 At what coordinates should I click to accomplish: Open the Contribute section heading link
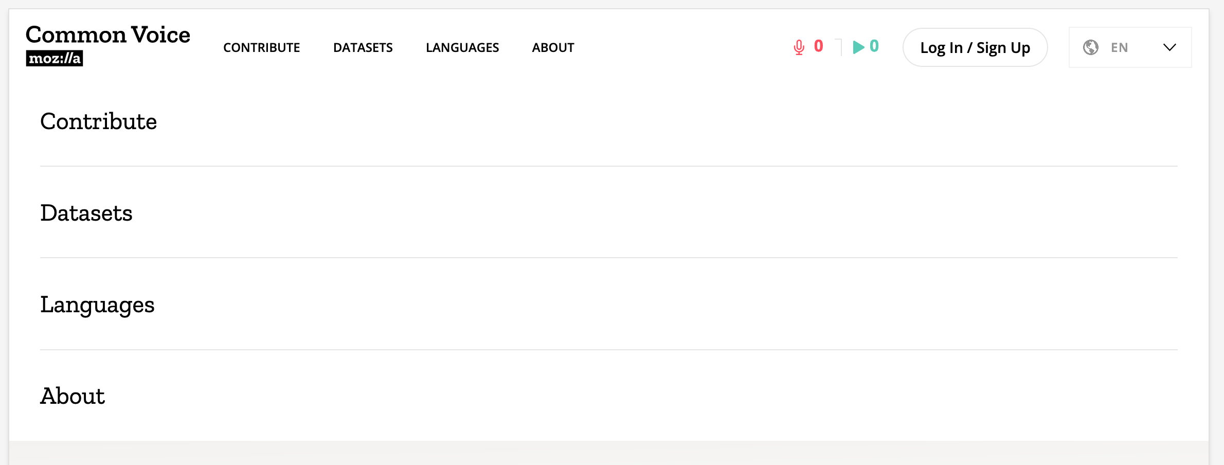pyautogui.click(x=99, y=122)
